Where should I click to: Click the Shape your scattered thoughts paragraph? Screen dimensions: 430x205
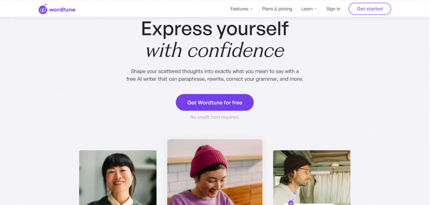click(215, 75)
